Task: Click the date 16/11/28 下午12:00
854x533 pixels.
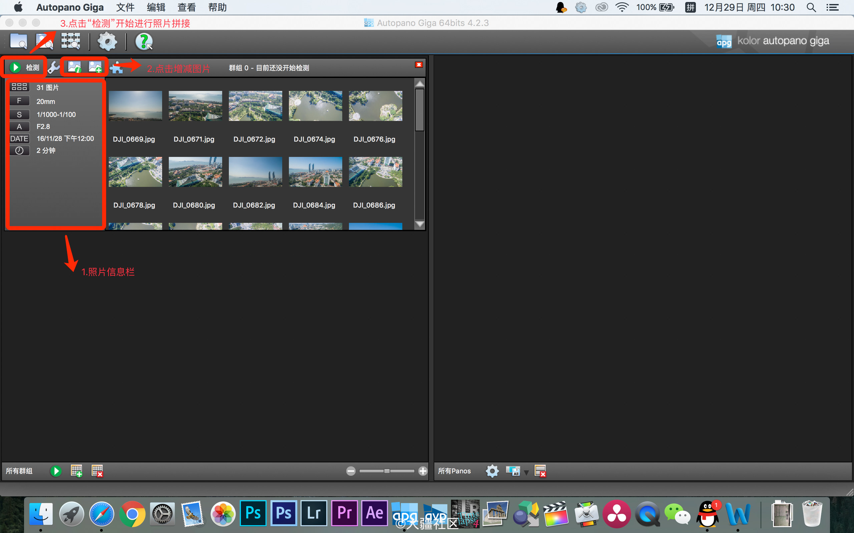Action: click(x=65, y=139)
